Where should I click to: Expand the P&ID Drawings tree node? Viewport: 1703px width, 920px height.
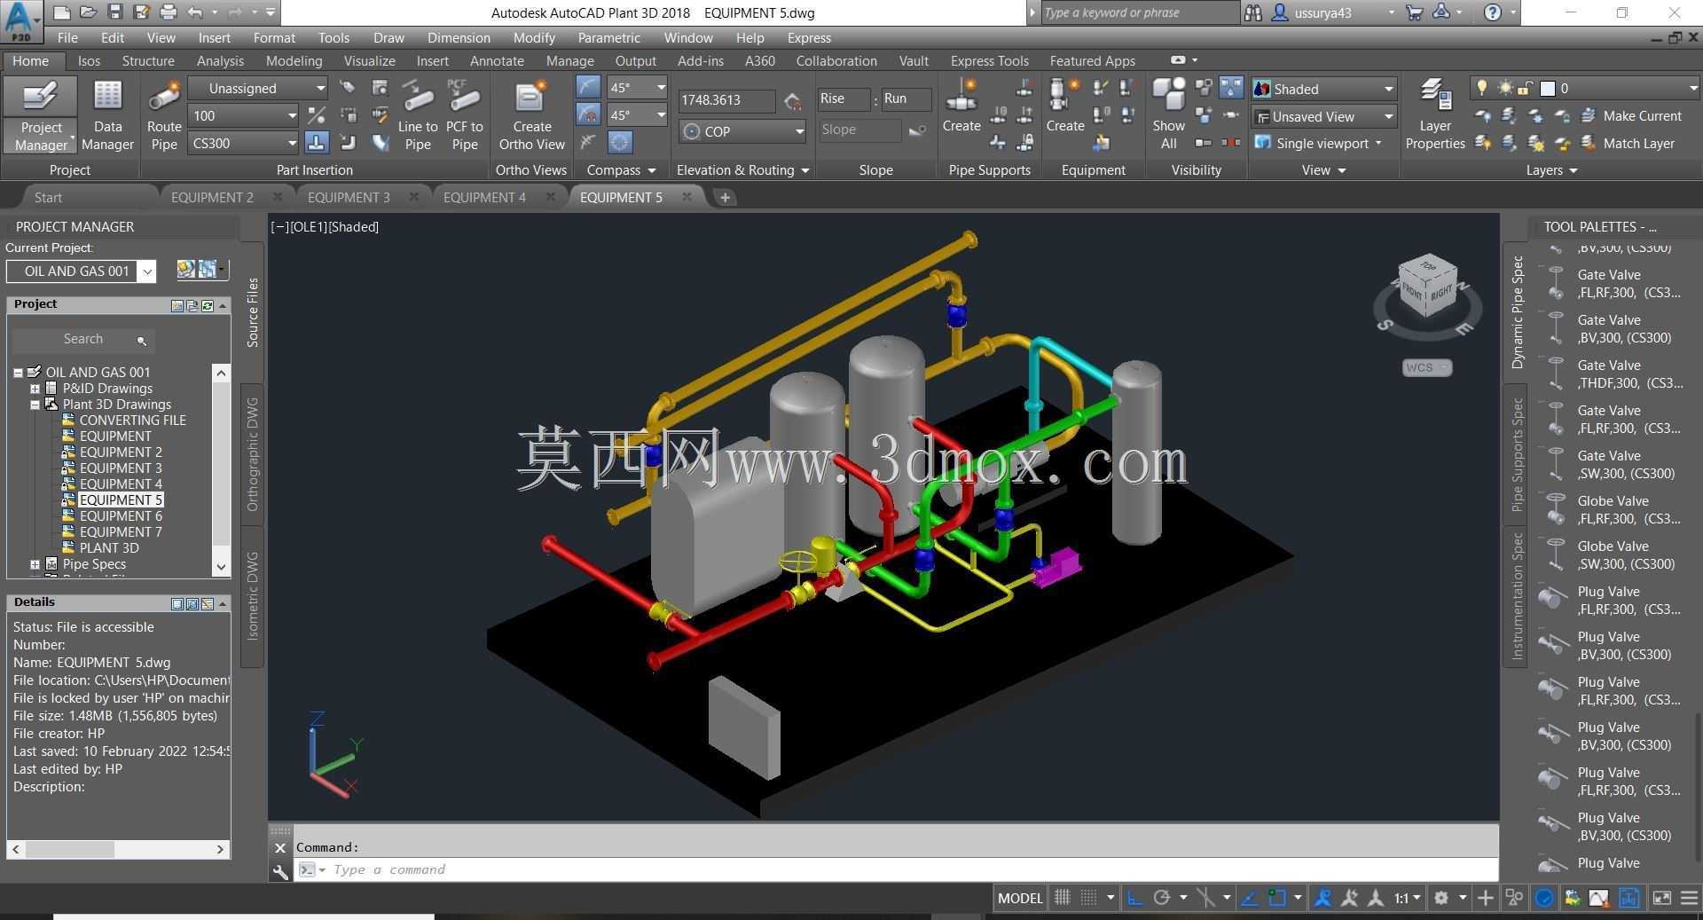[35, 389]
